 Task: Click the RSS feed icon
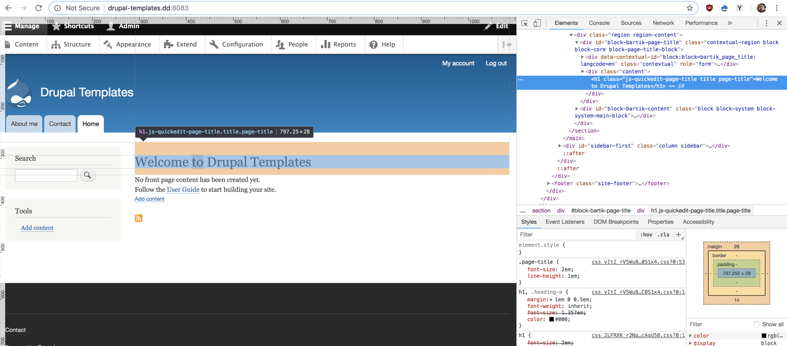click(139, 218)
